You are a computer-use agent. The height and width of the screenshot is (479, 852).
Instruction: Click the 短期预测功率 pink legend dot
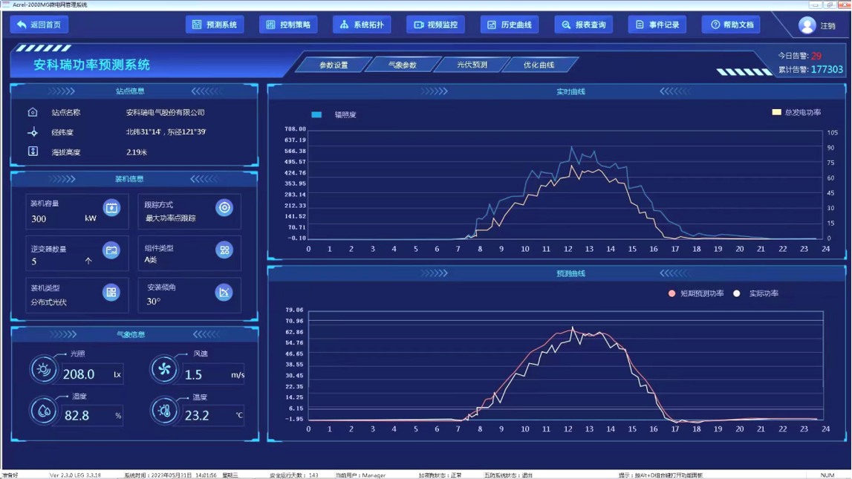671,293
